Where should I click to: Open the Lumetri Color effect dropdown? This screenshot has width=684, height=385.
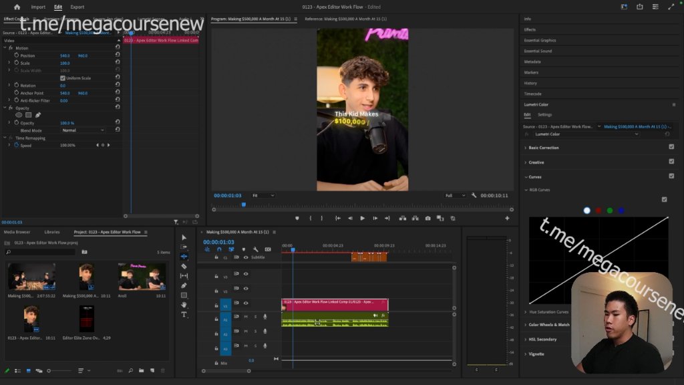pyautogui.click(x=586, y=134)
